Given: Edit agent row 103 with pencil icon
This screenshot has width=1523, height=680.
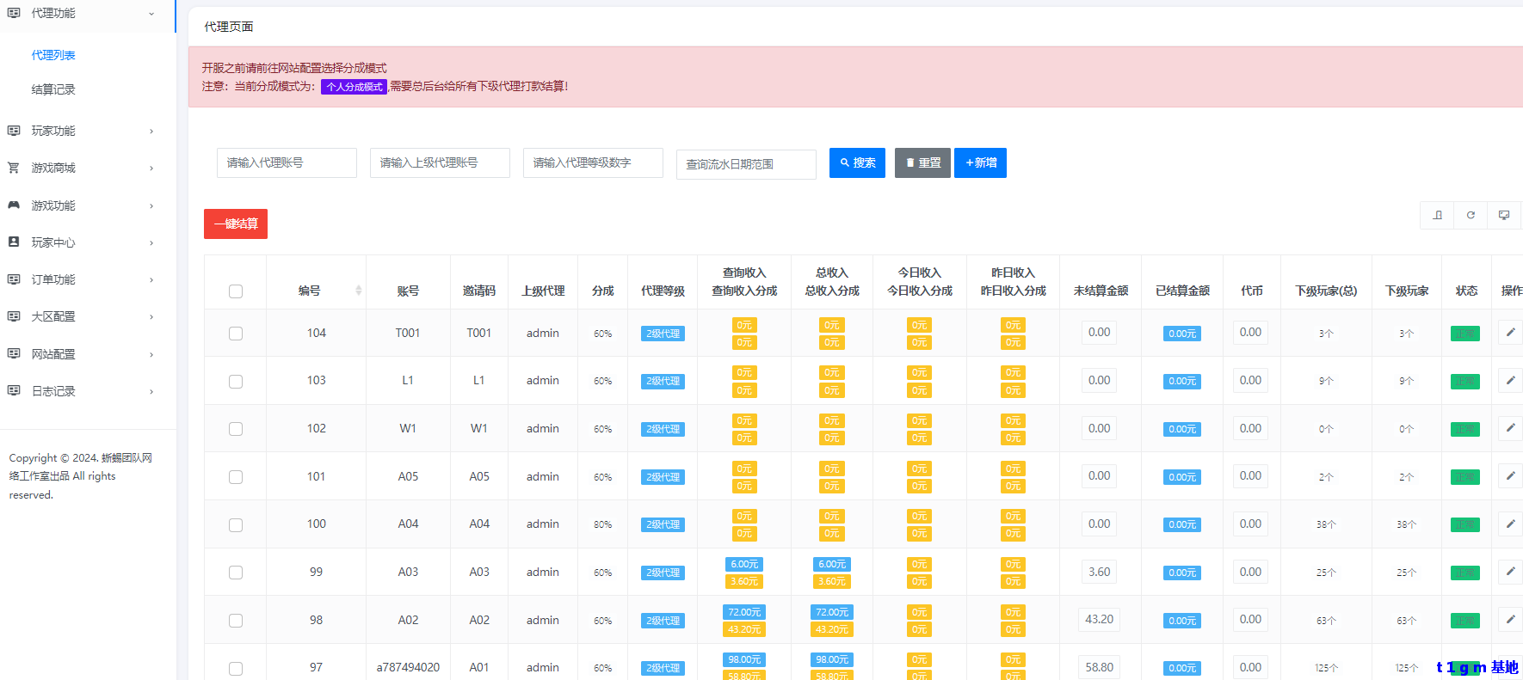Looking at the screenshot, I should tap(1510, 380).
